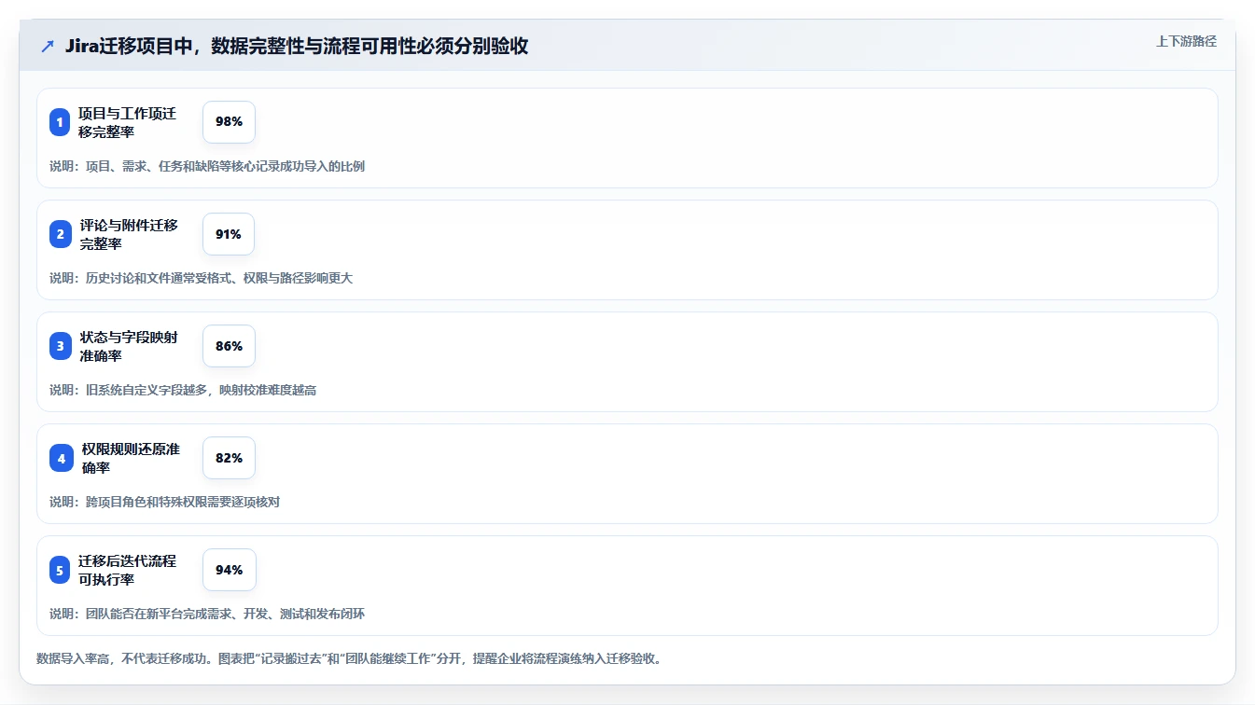This screenshot has width=1255, height=705.
Task: Click the number 3 badge
Action: pyautogui.click(x=60, y=346)
